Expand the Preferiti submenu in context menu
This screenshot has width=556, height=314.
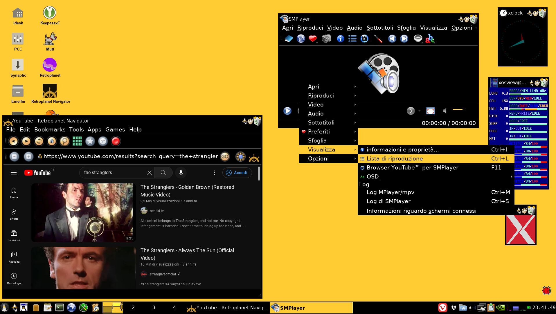[328, 132]
